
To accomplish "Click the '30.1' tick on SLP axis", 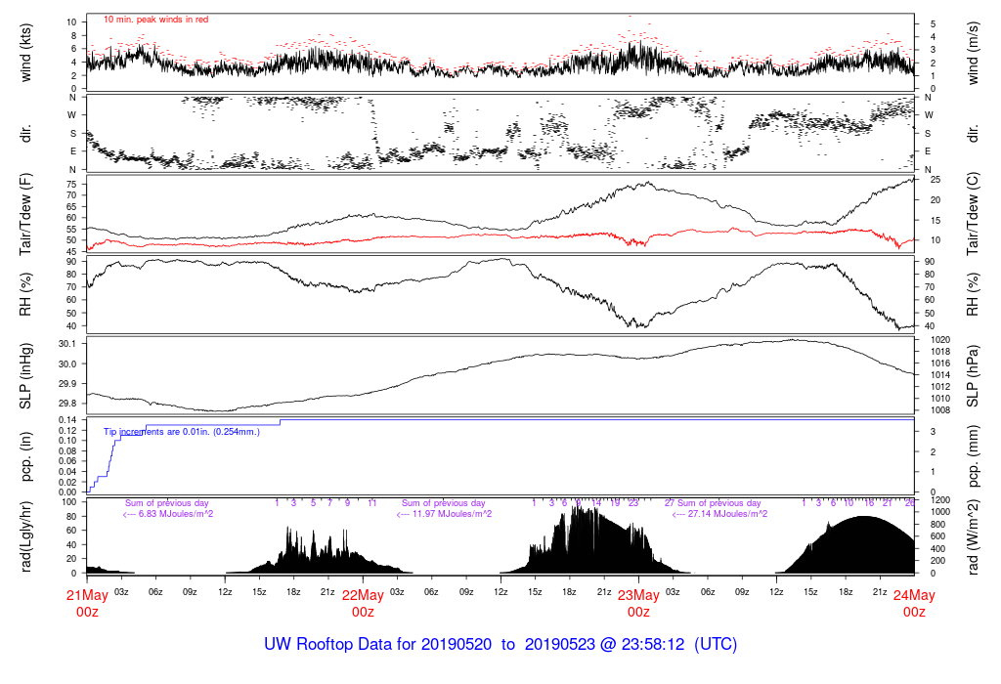I will (x=67, y=344).
